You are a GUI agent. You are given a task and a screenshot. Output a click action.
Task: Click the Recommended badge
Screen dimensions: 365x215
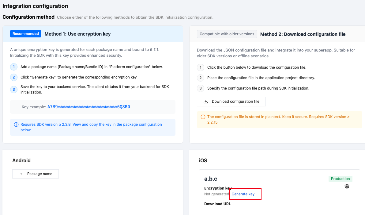tap(26, 34)
